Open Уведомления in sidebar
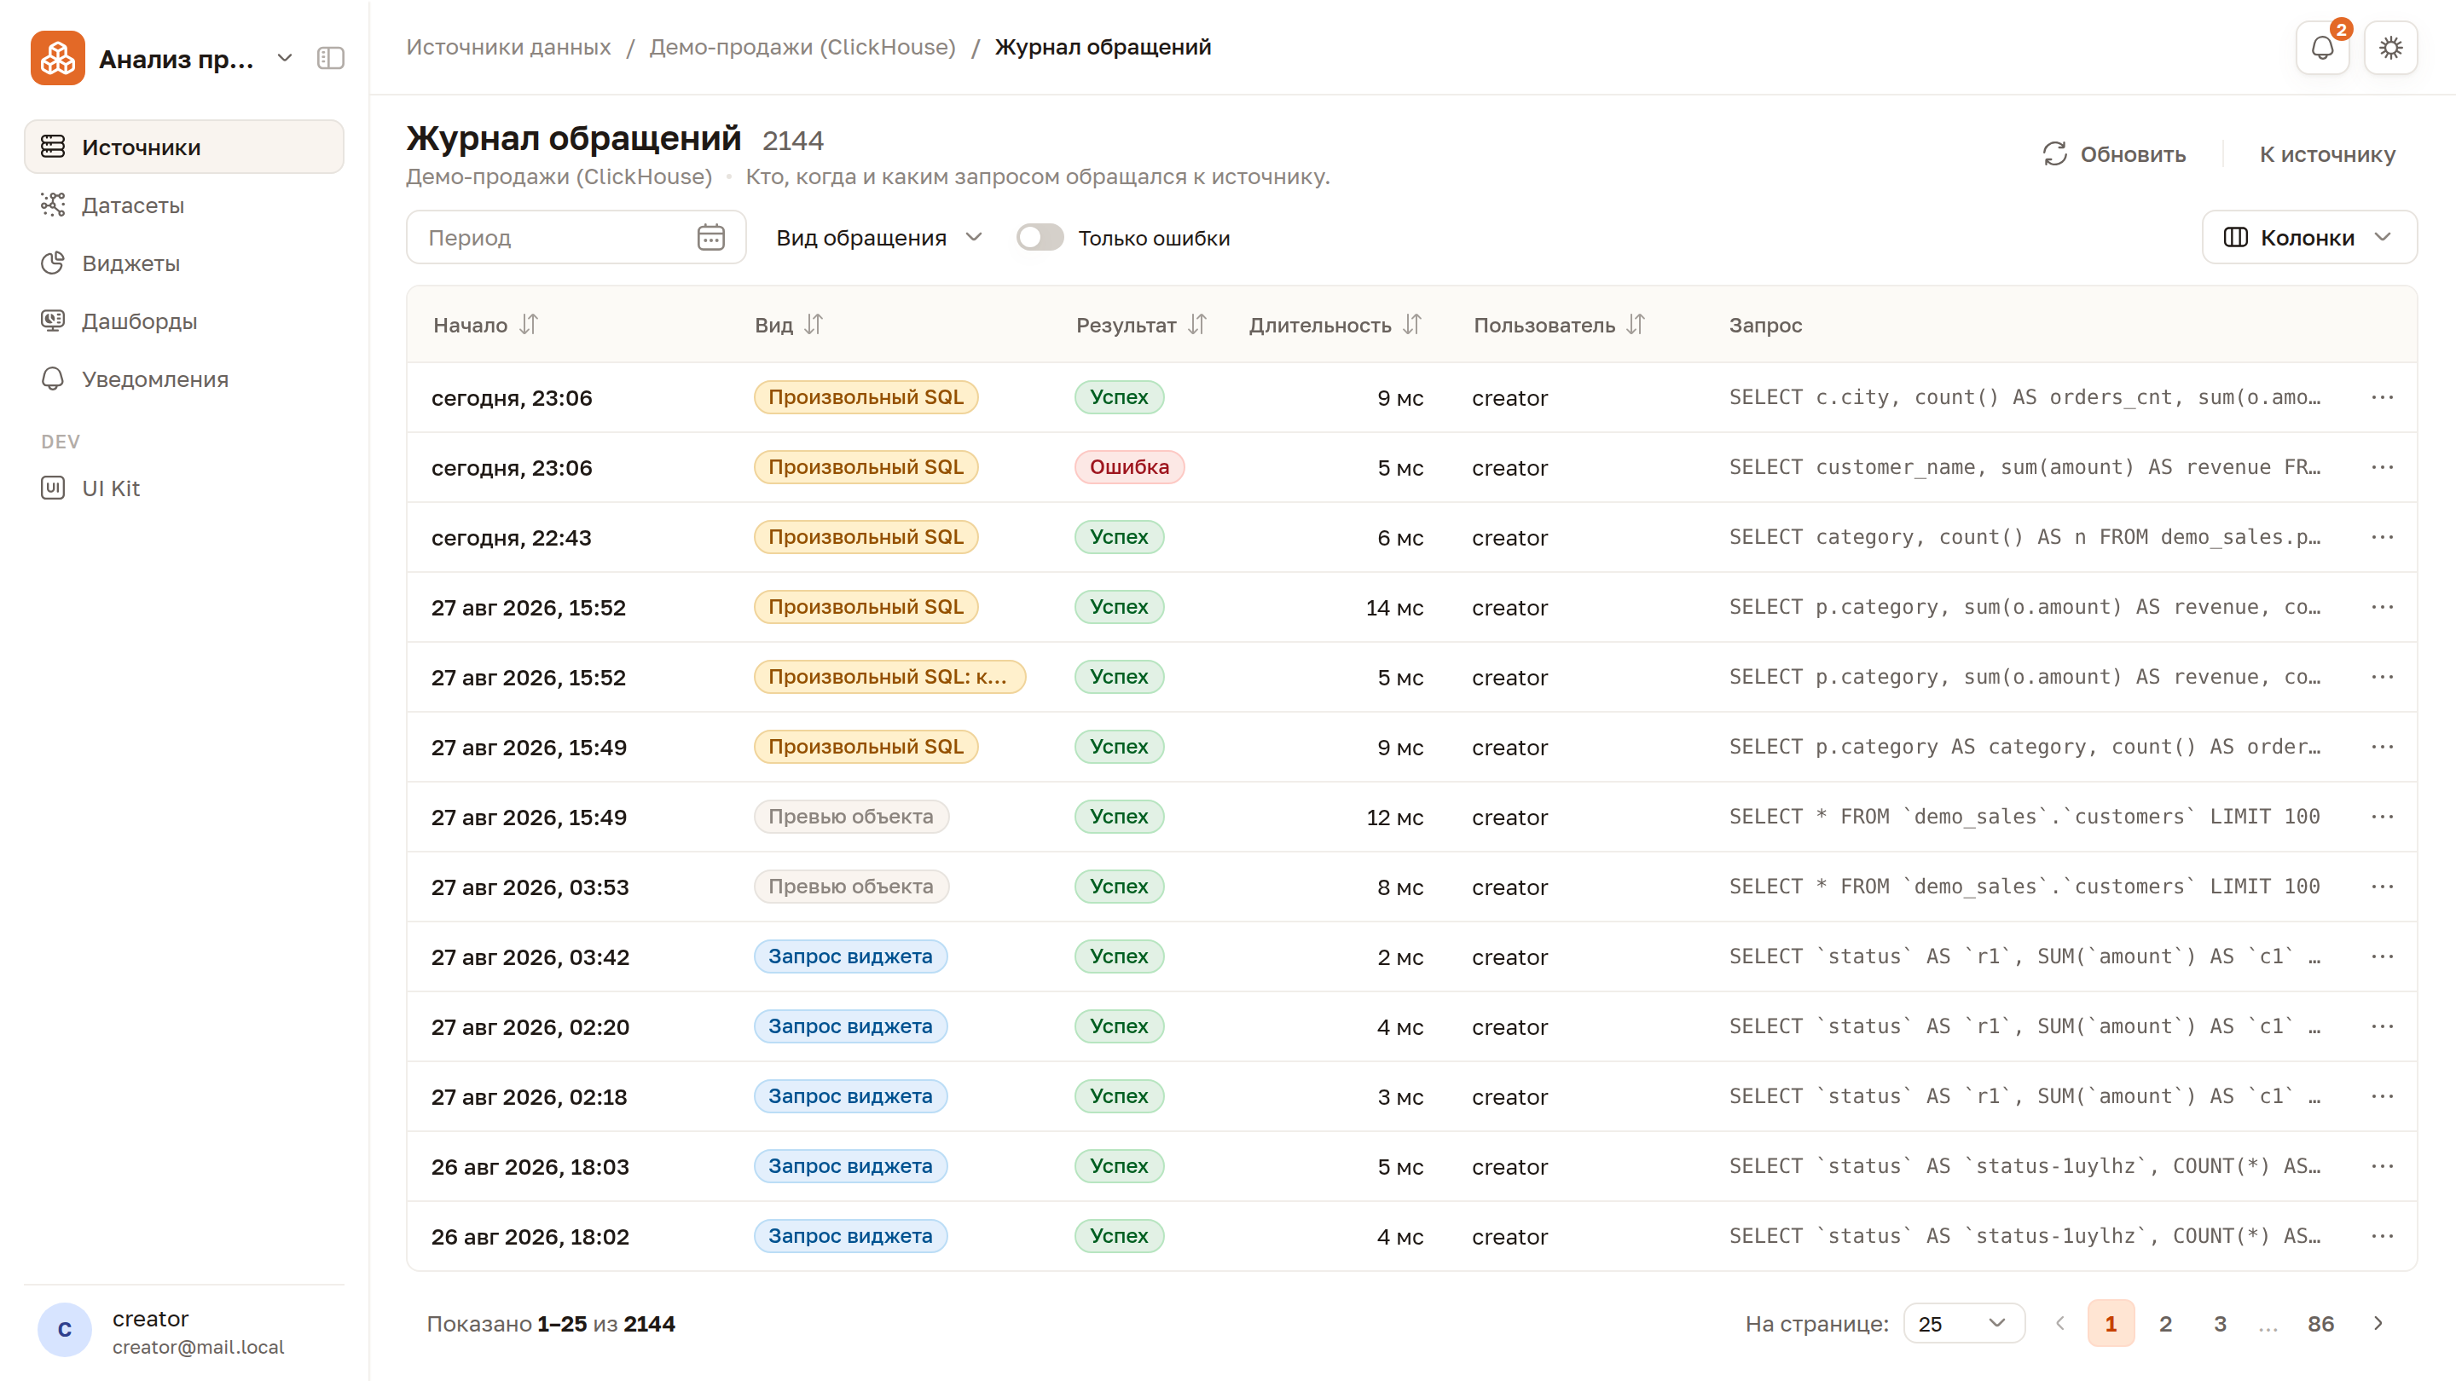The height and width of the screenshot is (1381, 2456). coord(184,379)
